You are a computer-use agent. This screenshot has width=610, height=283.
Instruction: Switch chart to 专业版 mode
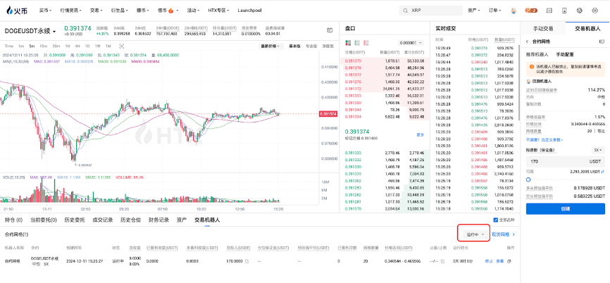[x=311, y=46]
